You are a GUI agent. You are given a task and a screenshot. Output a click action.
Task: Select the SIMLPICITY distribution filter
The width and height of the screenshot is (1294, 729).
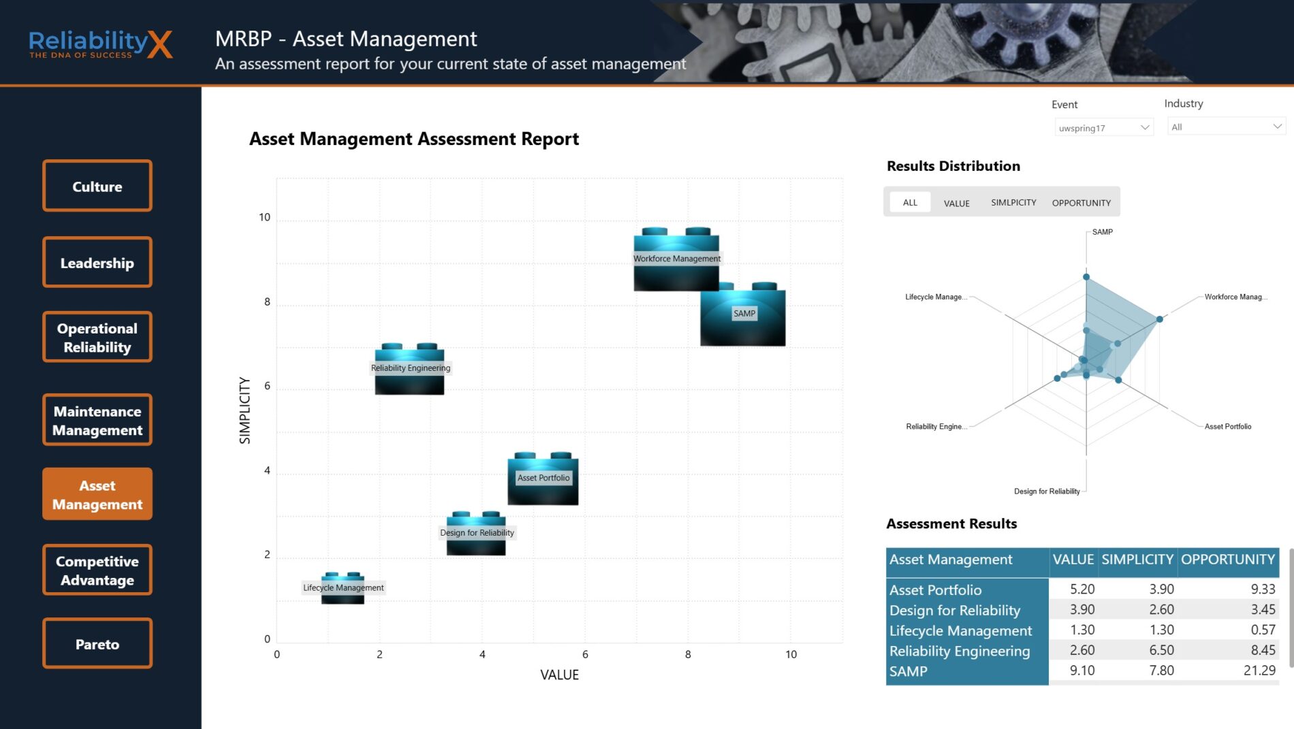[1013, 203]
